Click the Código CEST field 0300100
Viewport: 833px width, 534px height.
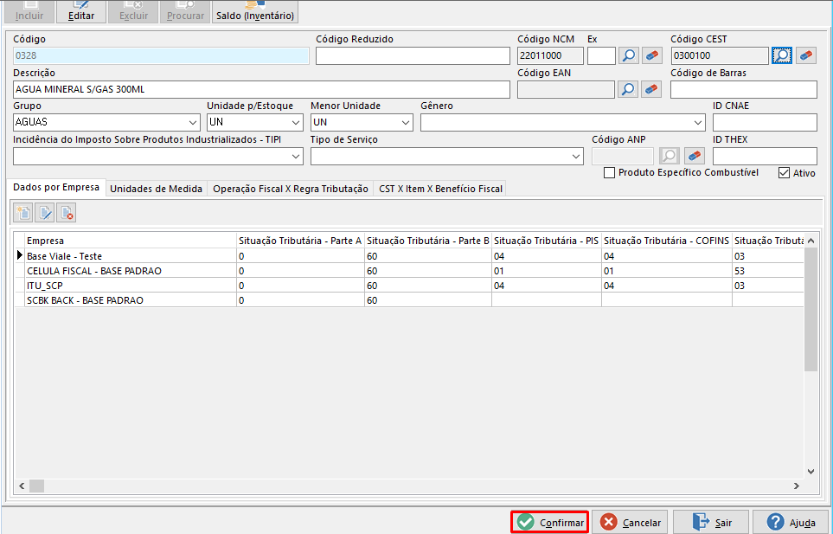coord(720,55)
